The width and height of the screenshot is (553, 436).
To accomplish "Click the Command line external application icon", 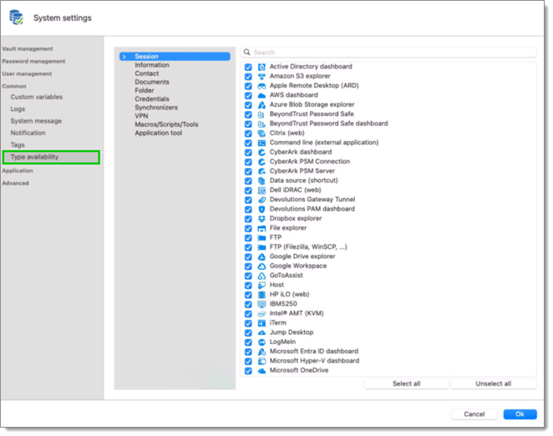I will (x=261, y=143).
